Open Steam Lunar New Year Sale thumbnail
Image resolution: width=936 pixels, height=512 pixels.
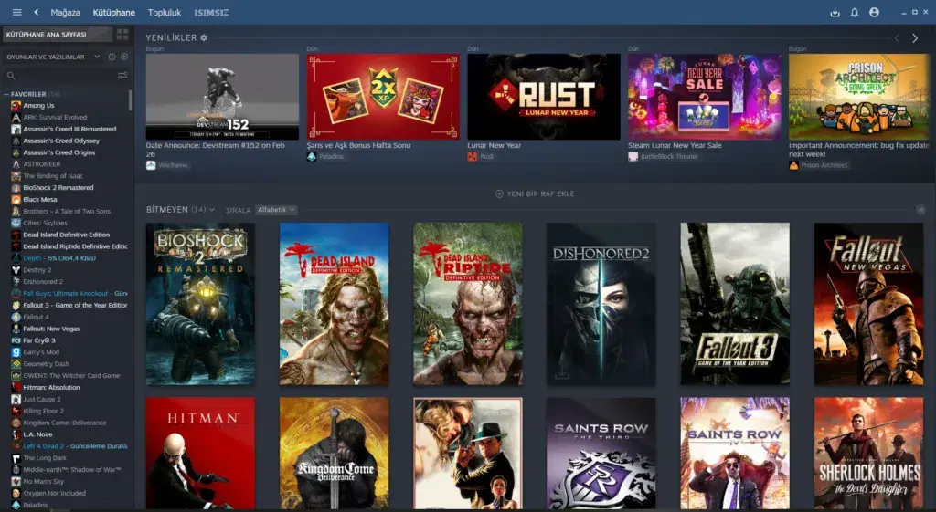(705, 97)
